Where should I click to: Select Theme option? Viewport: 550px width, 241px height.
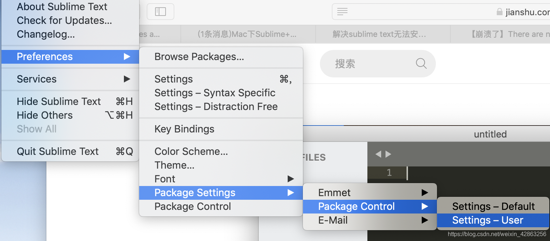click(x=221, y=165)
